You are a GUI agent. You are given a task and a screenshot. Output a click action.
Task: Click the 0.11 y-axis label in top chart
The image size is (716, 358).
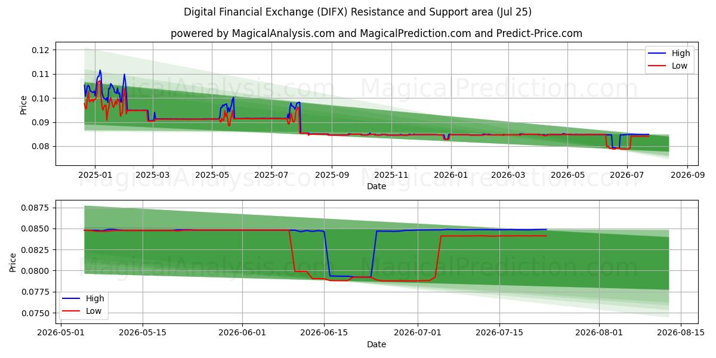tap(41, 74)
